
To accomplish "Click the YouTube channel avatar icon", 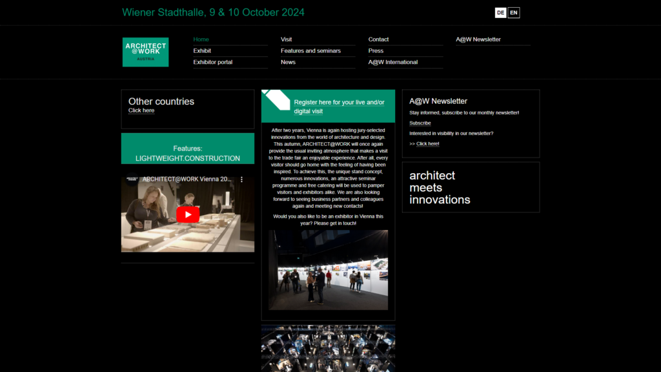I will (132, 180).
